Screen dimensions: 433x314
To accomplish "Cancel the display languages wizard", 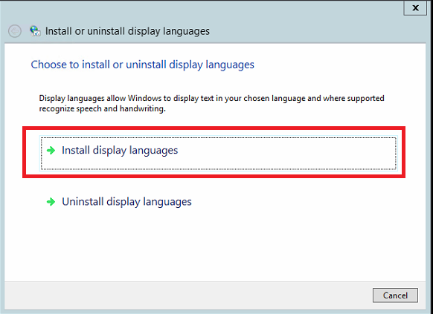I will coord(395,295).
